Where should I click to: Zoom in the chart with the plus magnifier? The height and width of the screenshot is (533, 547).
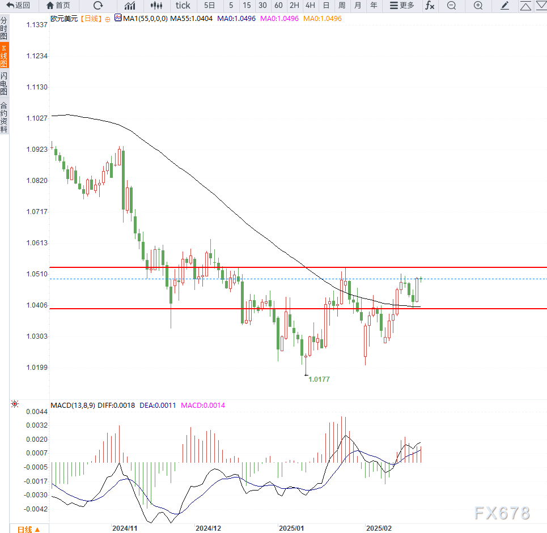coord(478,6)
